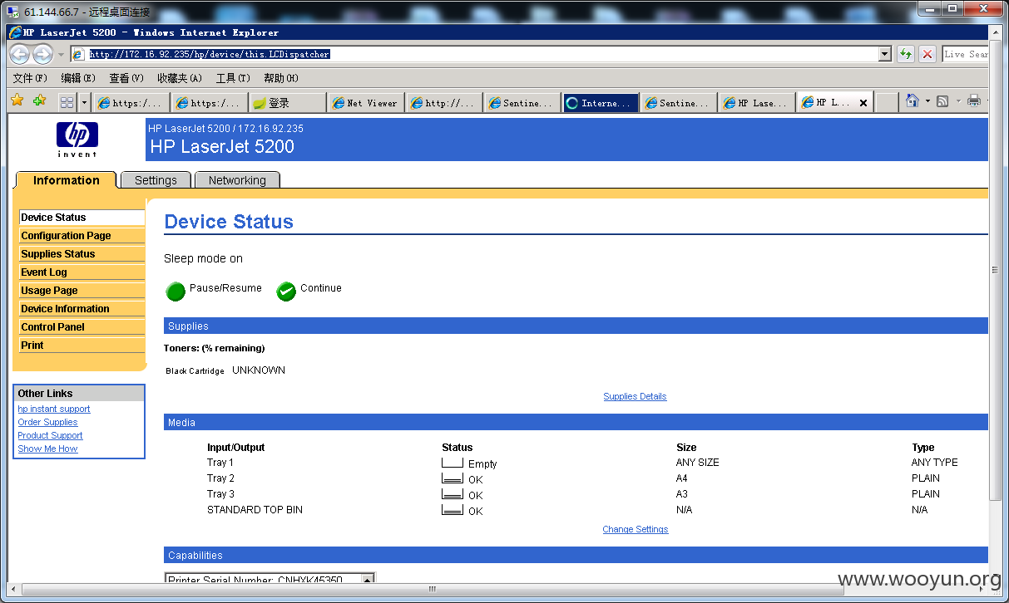Open the tab list dropdown arrow

[x=84, y=102]
